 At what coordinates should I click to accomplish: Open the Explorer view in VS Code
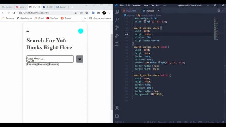click(117, 12)
